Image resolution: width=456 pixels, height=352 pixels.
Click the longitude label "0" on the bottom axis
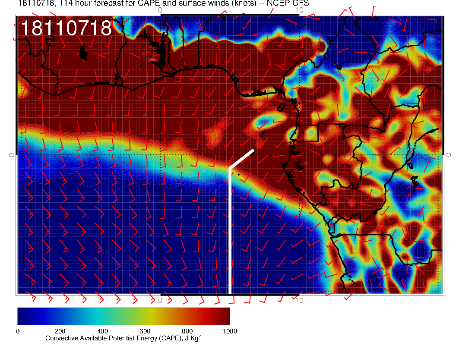pos(160,300)
